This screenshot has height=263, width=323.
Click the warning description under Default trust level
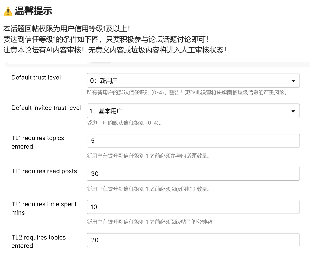point(187,92)
